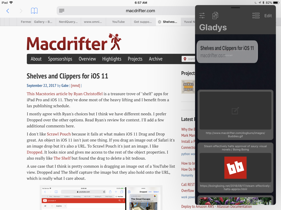Open the Shelves and Clippers for iOS 11 headline
The width and height of the screenshot is (281, 210).
coord(67,76)
